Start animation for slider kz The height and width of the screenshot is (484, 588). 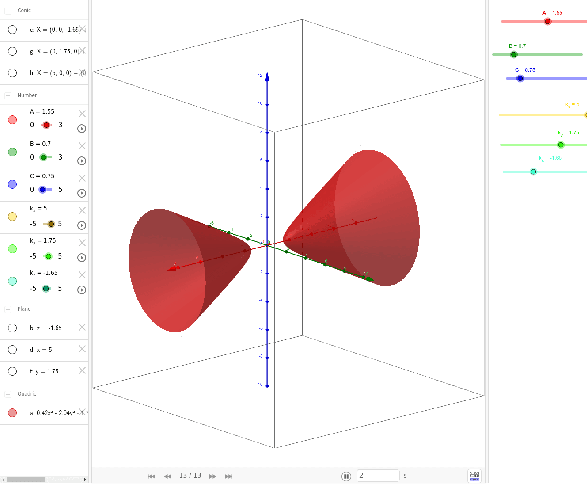pos(81,290)
